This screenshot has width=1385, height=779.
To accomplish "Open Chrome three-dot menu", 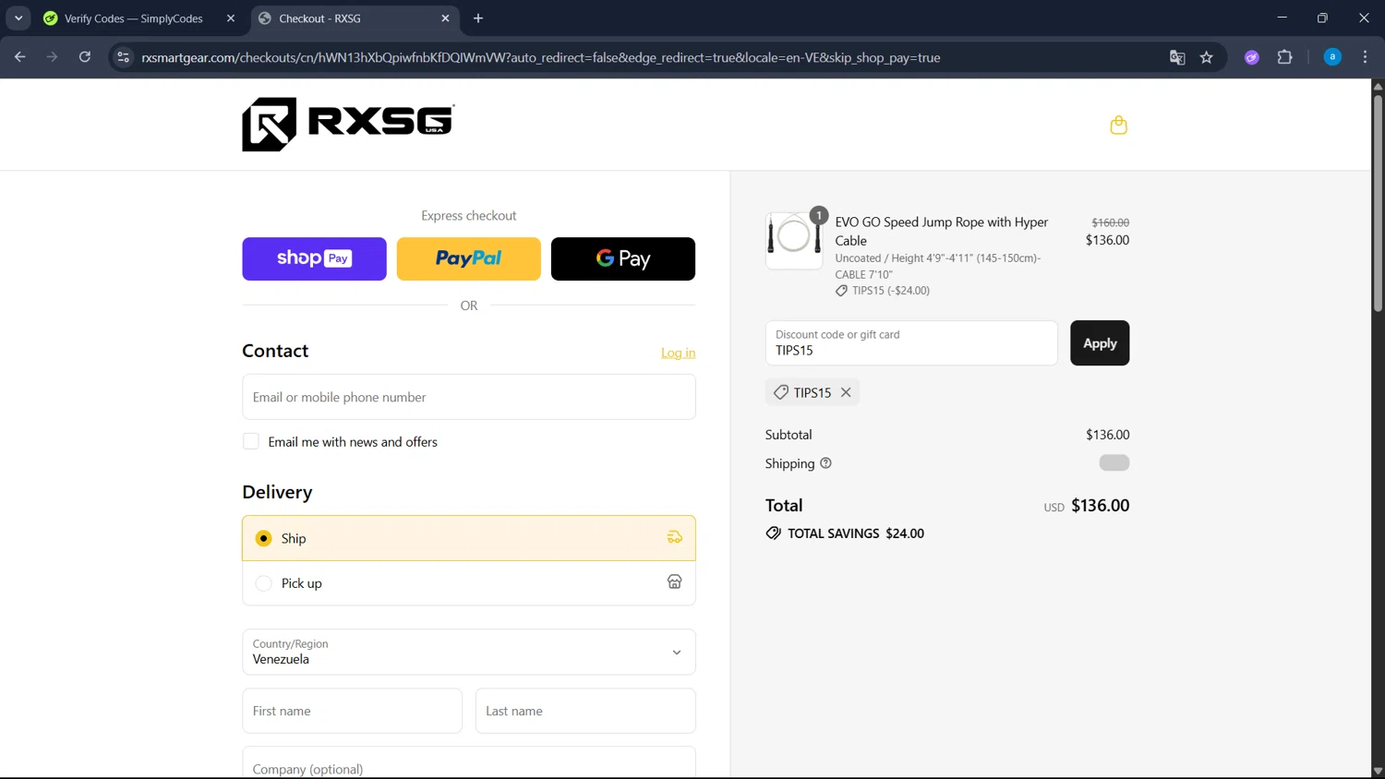I will [1365, 57].
